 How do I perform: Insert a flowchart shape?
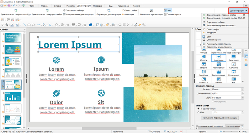74,25
